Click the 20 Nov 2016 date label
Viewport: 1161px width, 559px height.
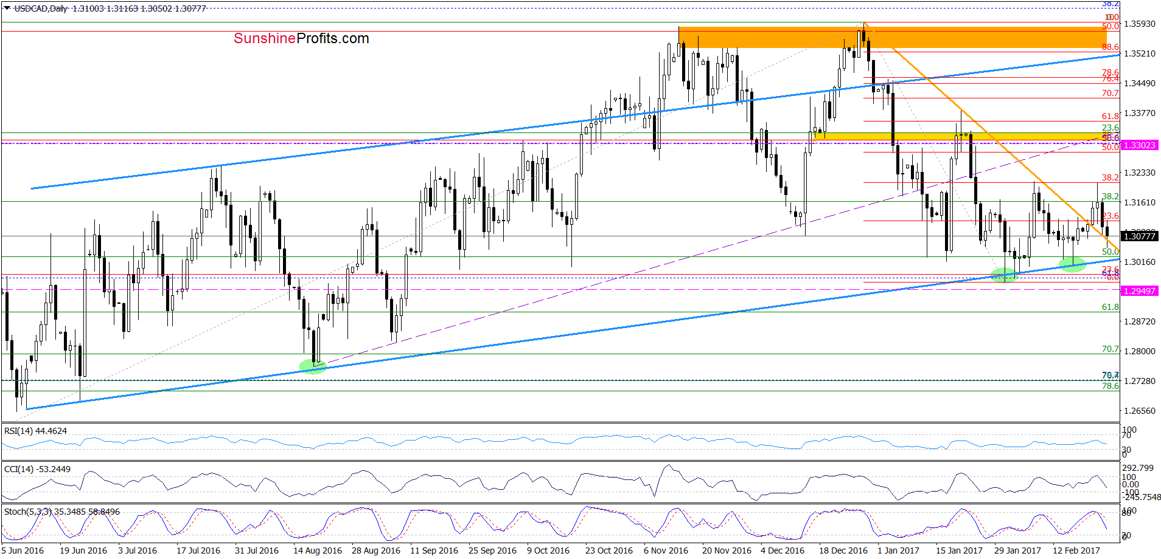click(727, 550)
